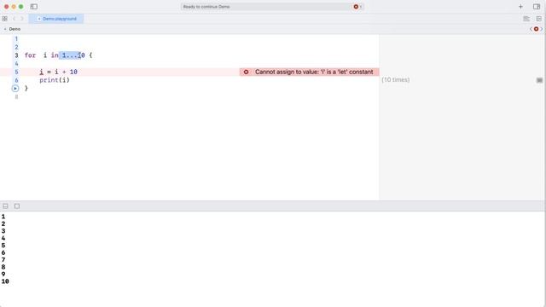This screenshot has height=307, width=546.
Task: Jump to the previous issue arrow
Action: (x=531, y=29)
